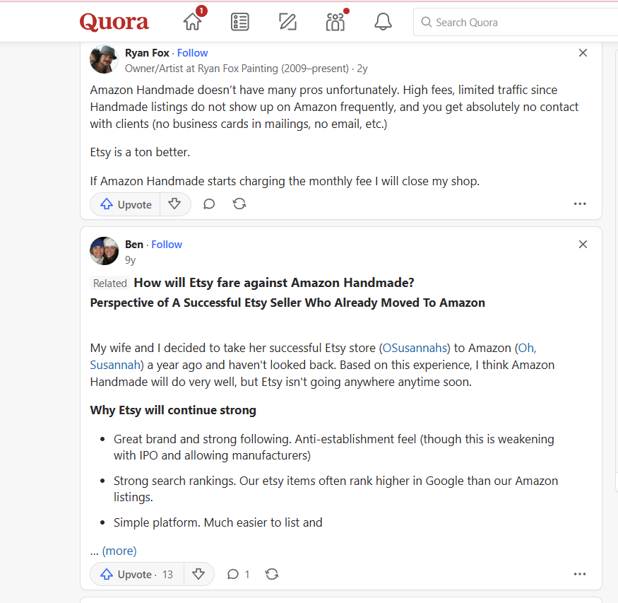The image size is (618, 603).
Task: Open the Following list icon
Action: coord(239,22)
